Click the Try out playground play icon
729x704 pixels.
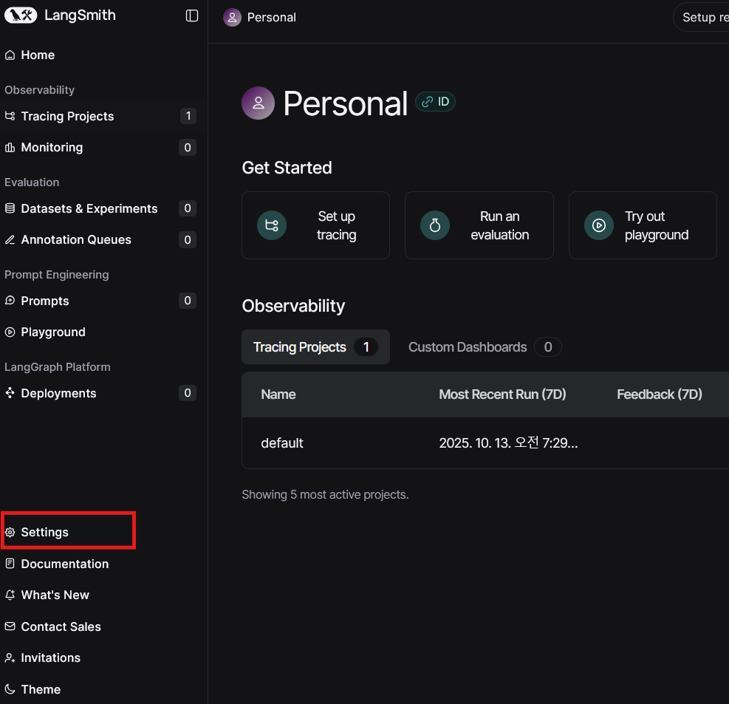[599, 225]
